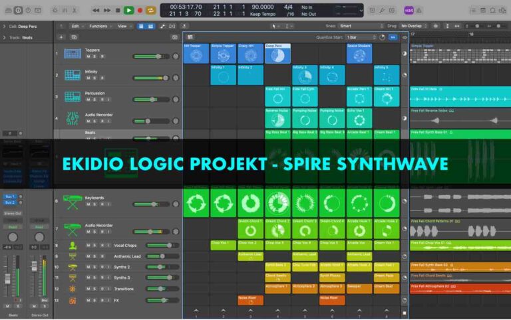The width and height of the screenshot is (511, 320).
Task: Open the Mixer icon in the toolbar
Action: coord(65,11)
